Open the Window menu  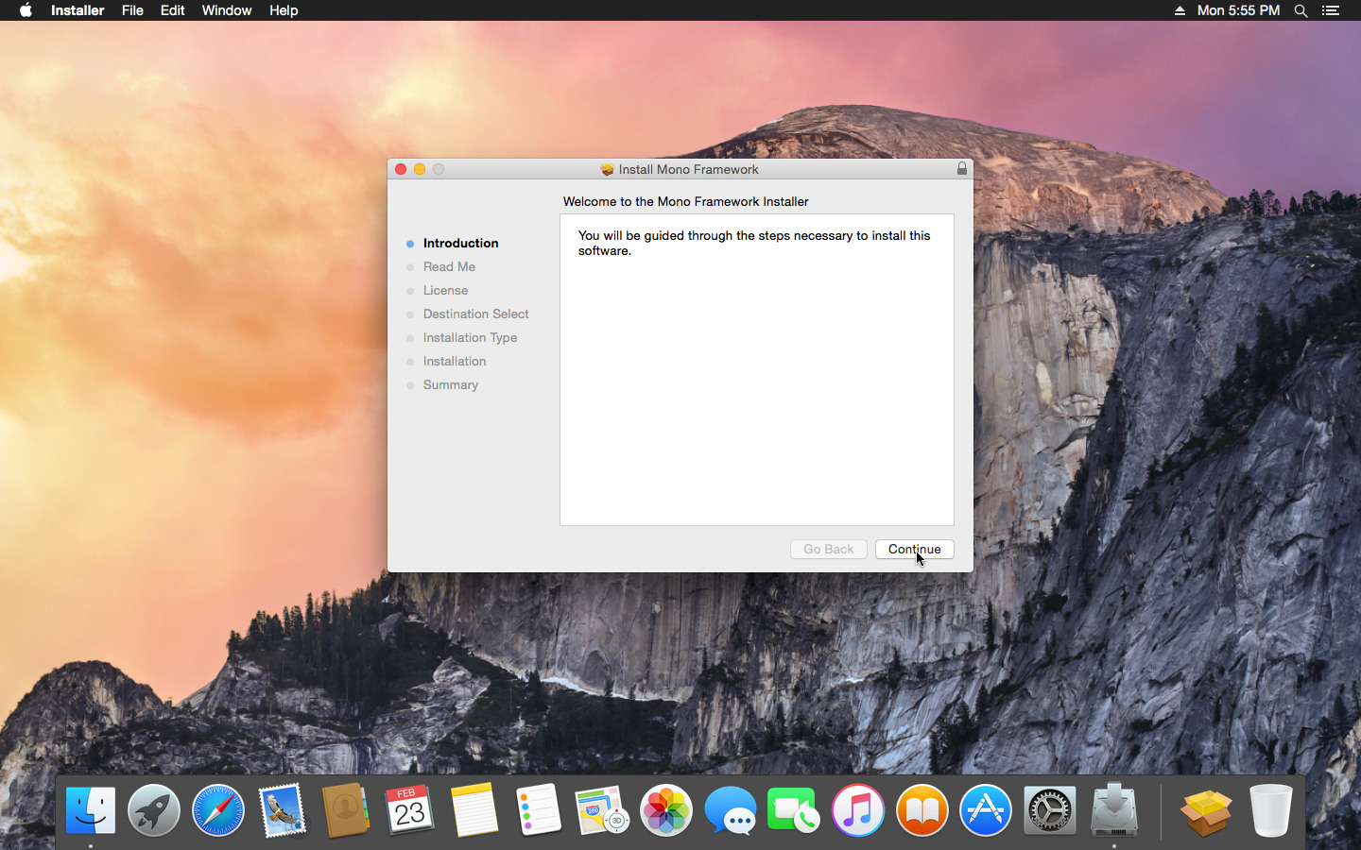[x=226, y=10]
